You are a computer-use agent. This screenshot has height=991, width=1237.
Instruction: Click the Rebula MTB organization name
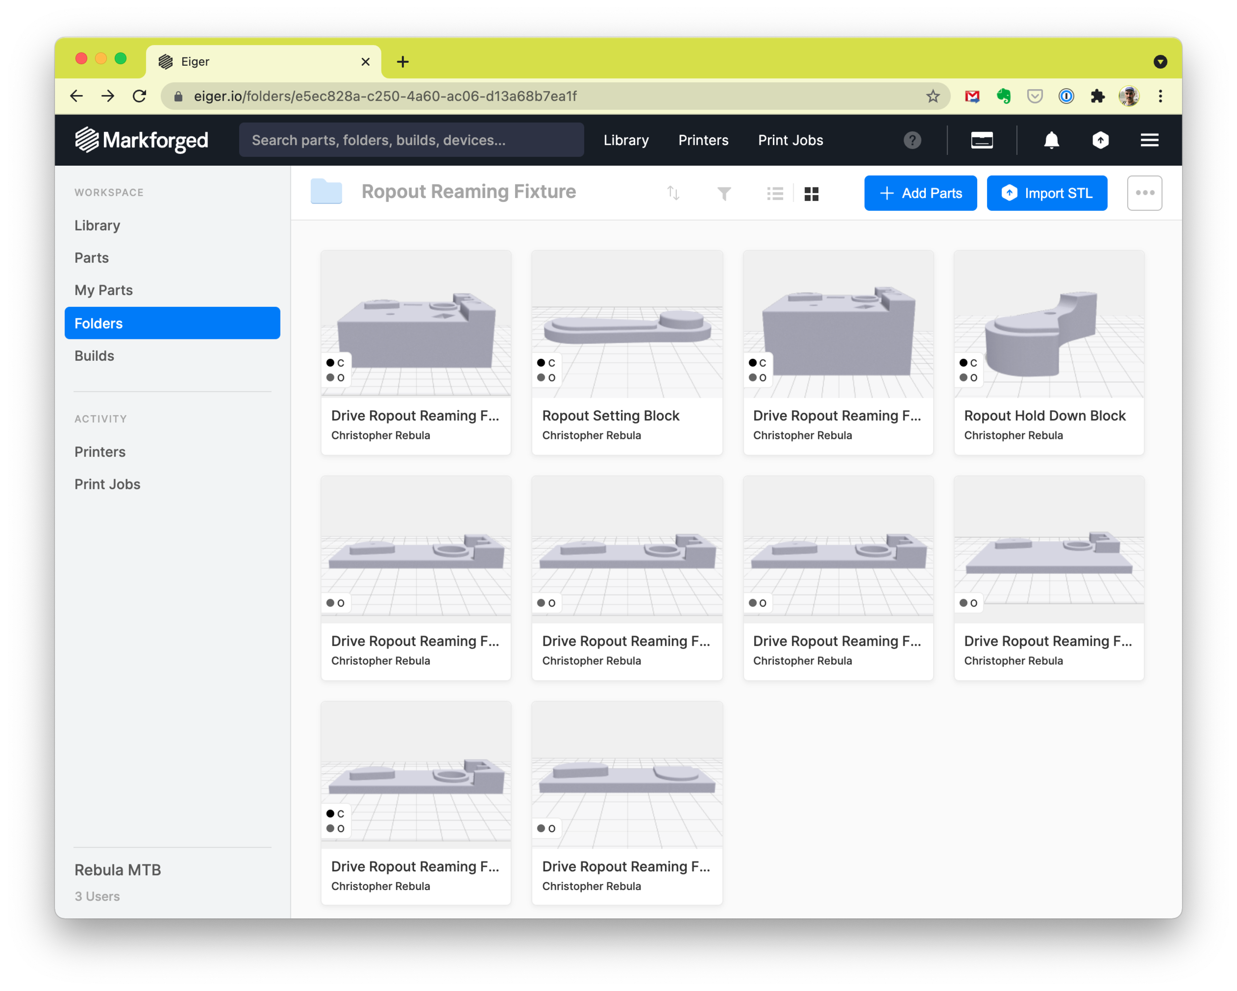[x=118, y=869]
